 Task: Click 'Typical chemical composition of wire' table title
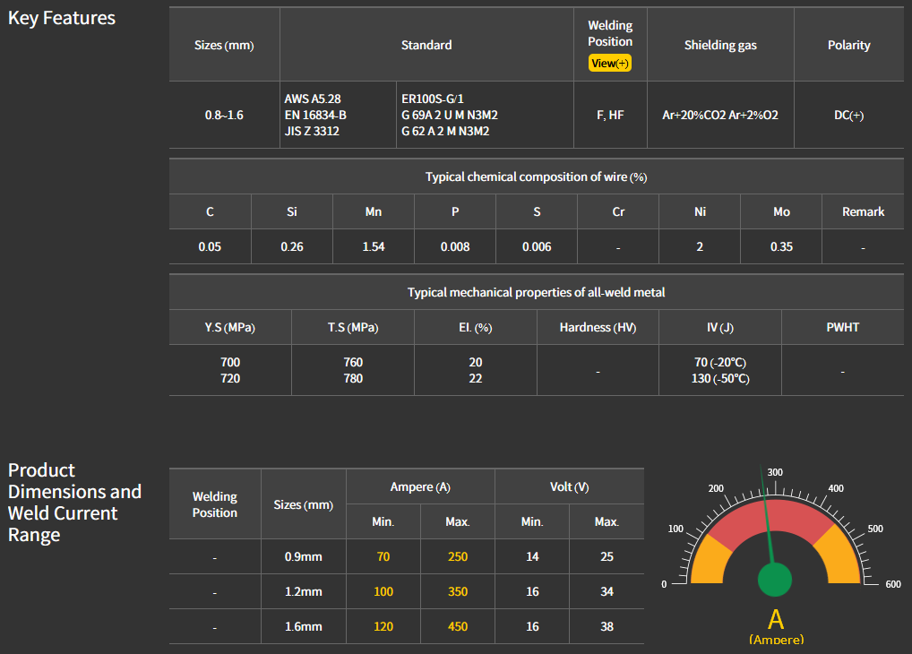coord(536,176)
